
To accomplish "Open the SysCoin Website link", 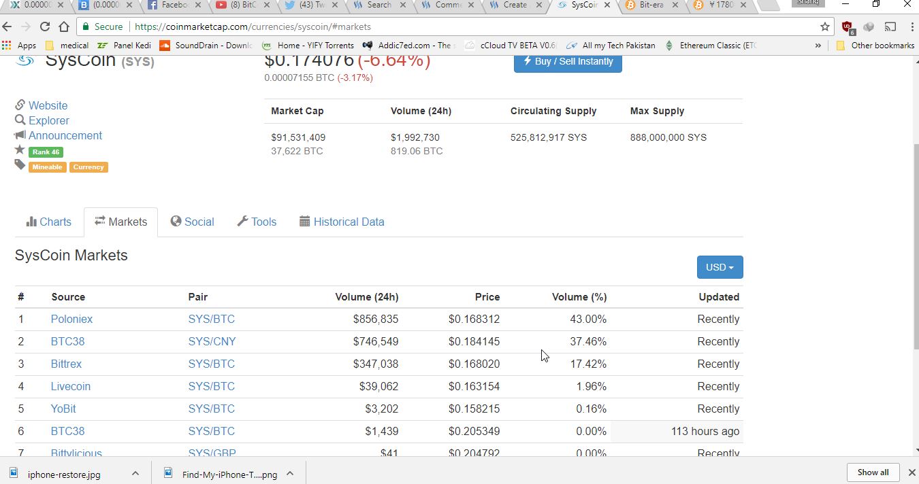I will click(x=48, y=105).
